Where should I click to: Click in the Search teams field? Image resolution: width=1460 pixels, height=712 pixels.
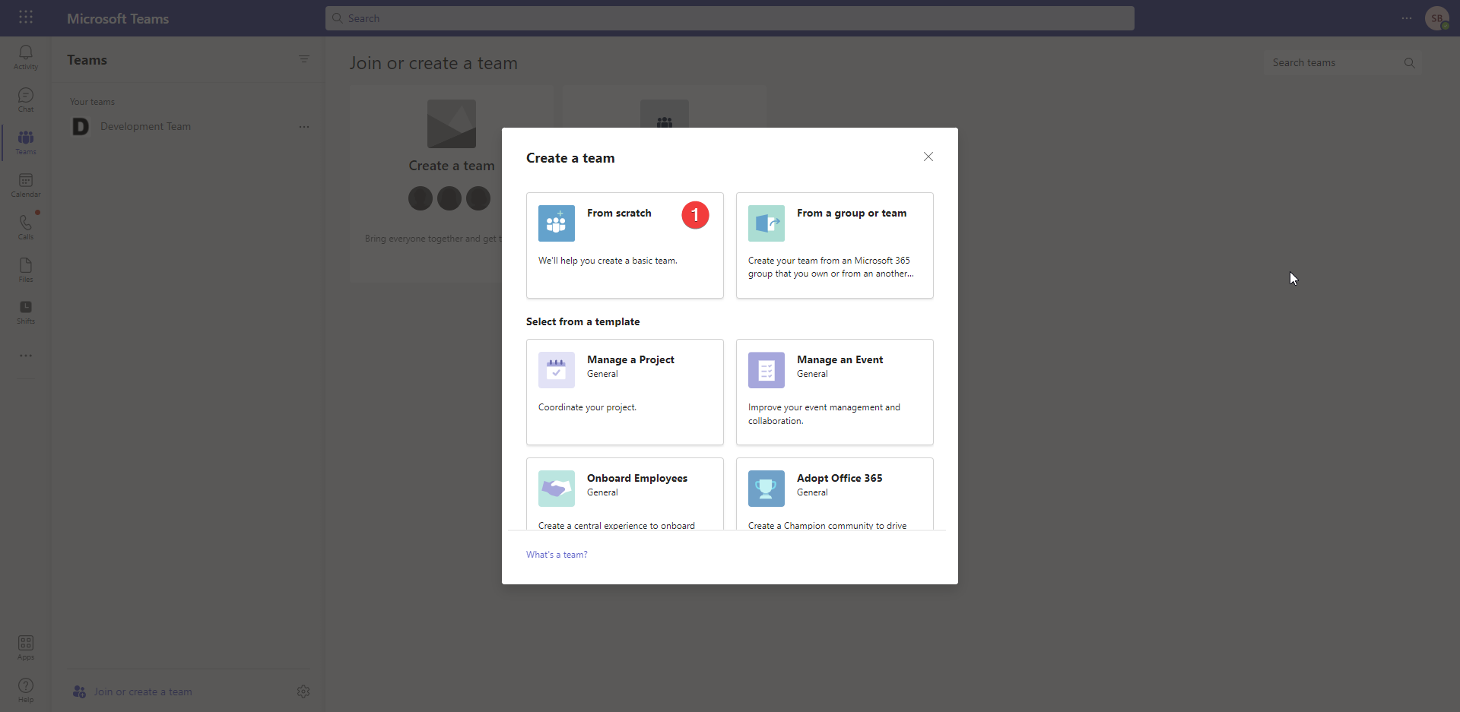point(1343,63)
